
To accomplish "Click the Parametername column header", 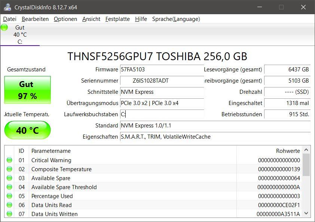I will point(133,151).
